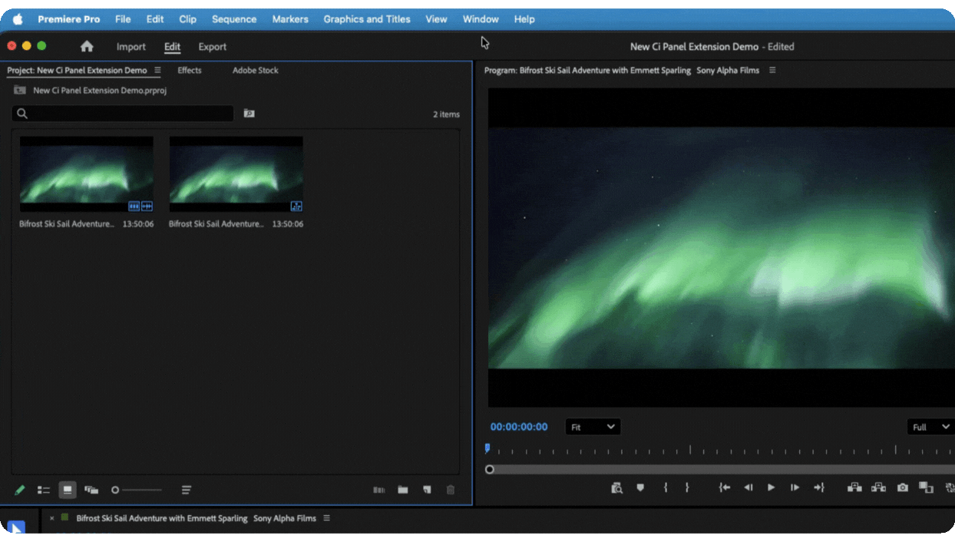955x542 pixels.
Task: Step Forward one frame
Action: pyautogui.click(x=795, y=487)
